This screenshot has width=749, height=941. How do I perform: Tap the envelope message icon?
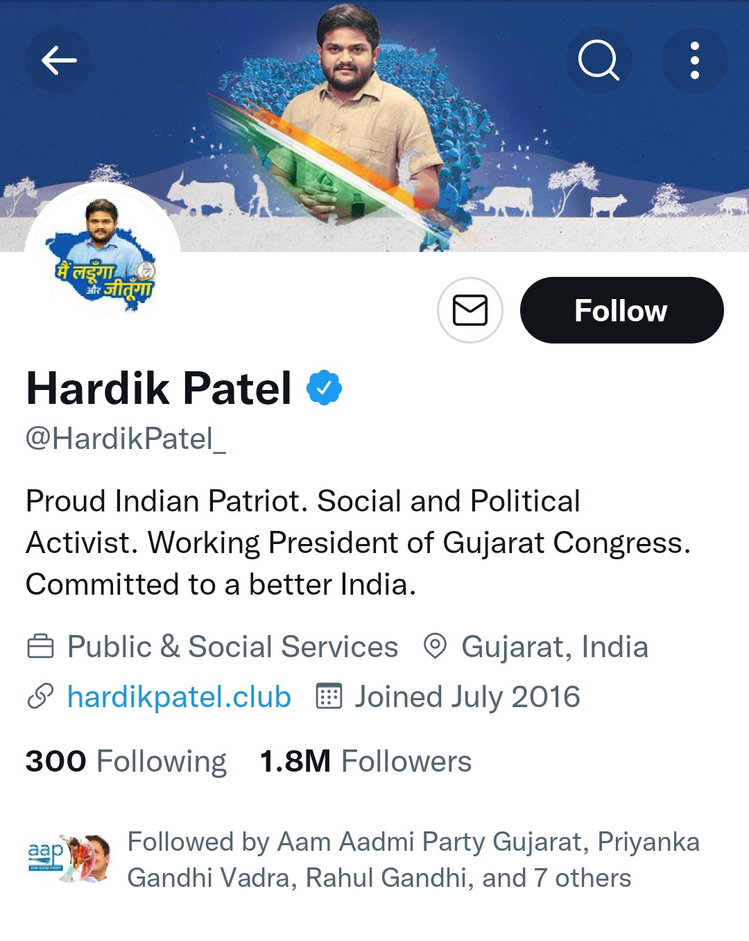tap(470, 310)
